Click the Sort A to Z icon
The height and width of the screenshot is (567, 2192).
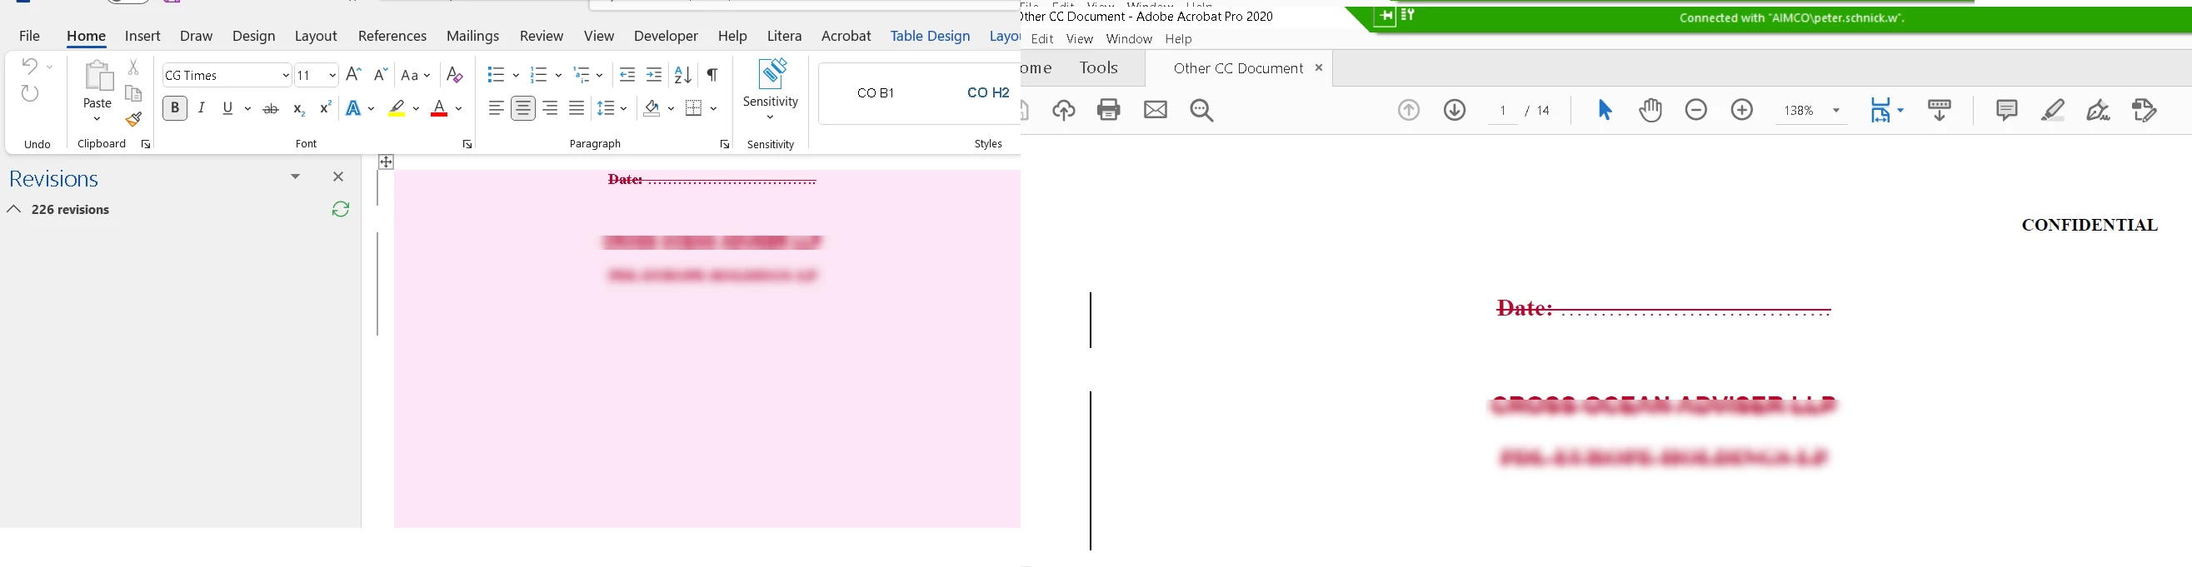point(683,75)
